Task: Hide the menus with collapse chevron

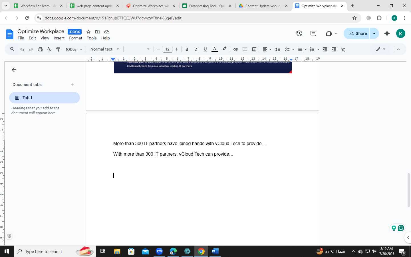Action: pyautogui.click(x=399, y=49)
